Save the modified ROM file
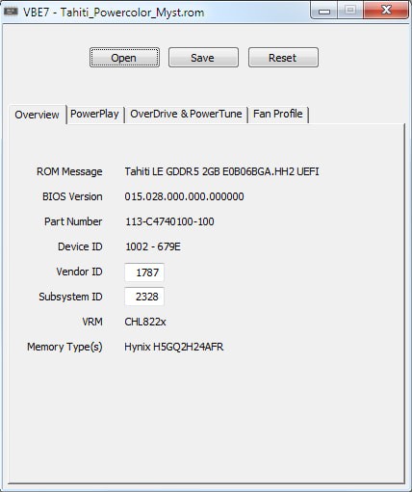The image size is (412, 492). [203, 58]
